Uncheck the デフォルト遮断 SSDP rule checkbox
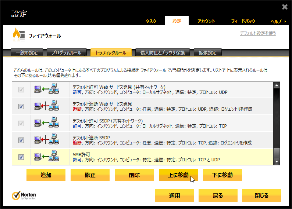 [x=21, y=140]
